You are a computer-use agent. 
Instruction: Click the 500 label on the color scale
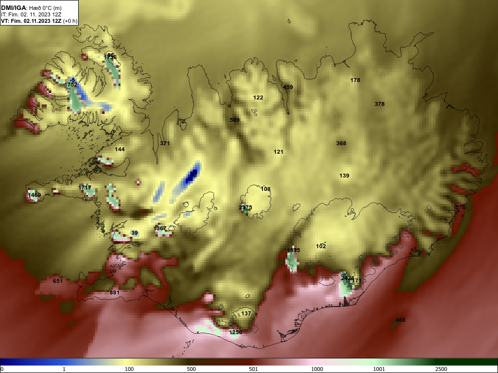pyautogui.click(x=191, y=369)
